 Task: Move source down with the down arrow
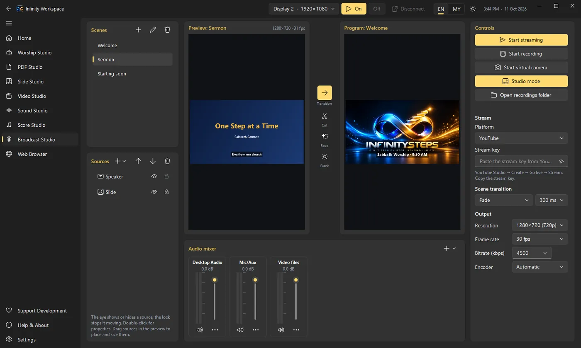[x=153, y=161]
